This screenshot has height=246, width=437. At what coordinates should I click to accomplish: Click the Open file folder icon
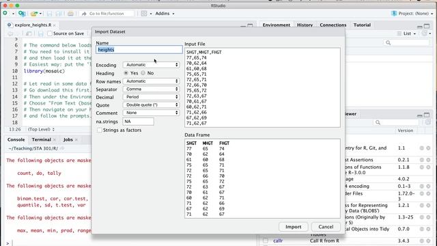(34, 14)
